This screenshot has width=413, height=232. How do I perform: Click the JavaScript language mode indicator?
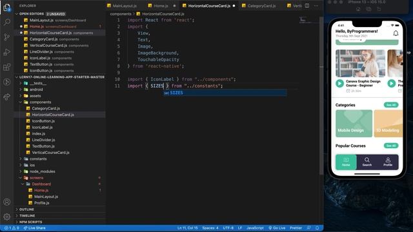point(255,228)
